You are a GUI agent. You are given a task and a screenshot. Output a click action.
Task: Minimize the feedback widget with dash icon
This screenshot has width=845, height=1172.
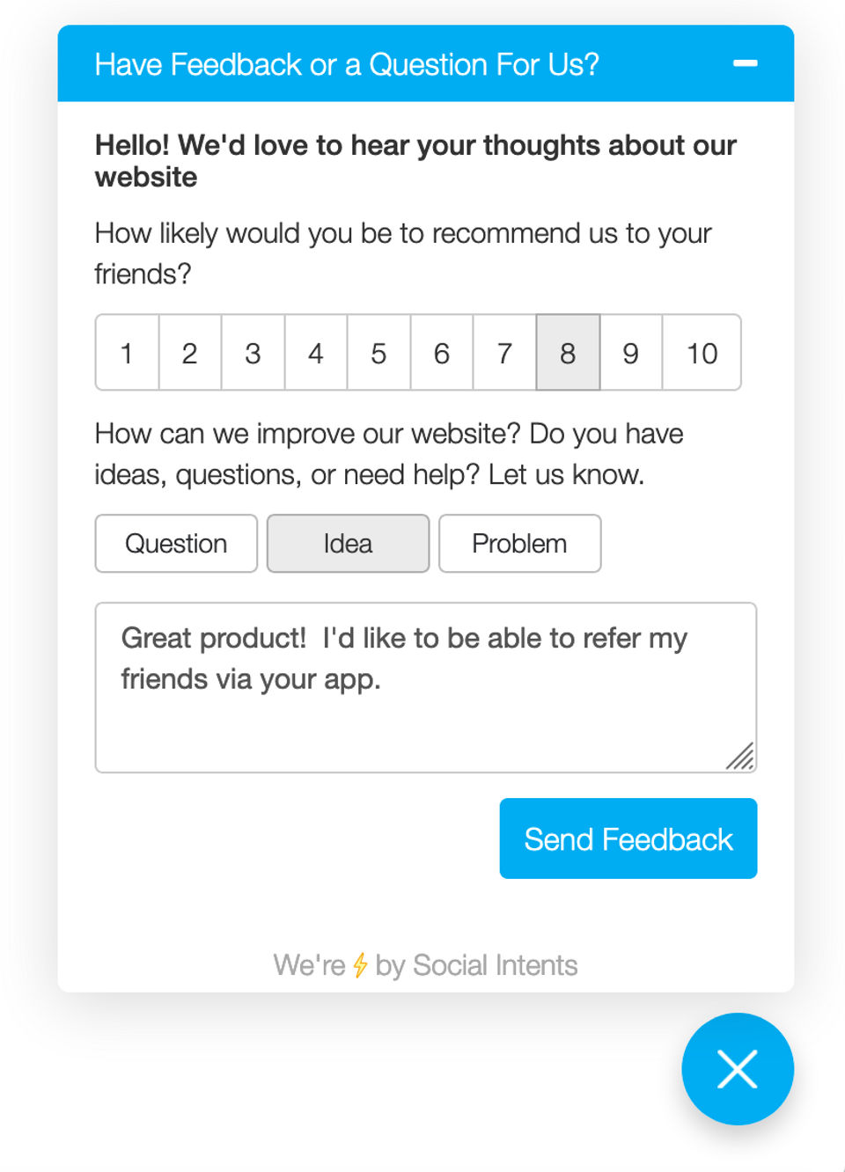745,63
